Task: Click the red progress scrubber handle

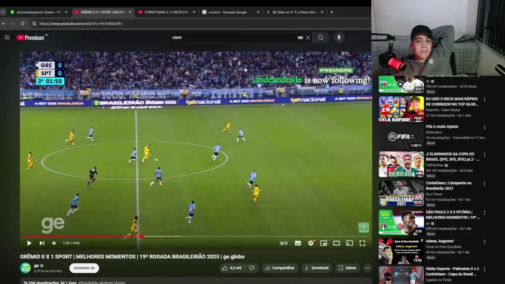Action: coord(142,237)
